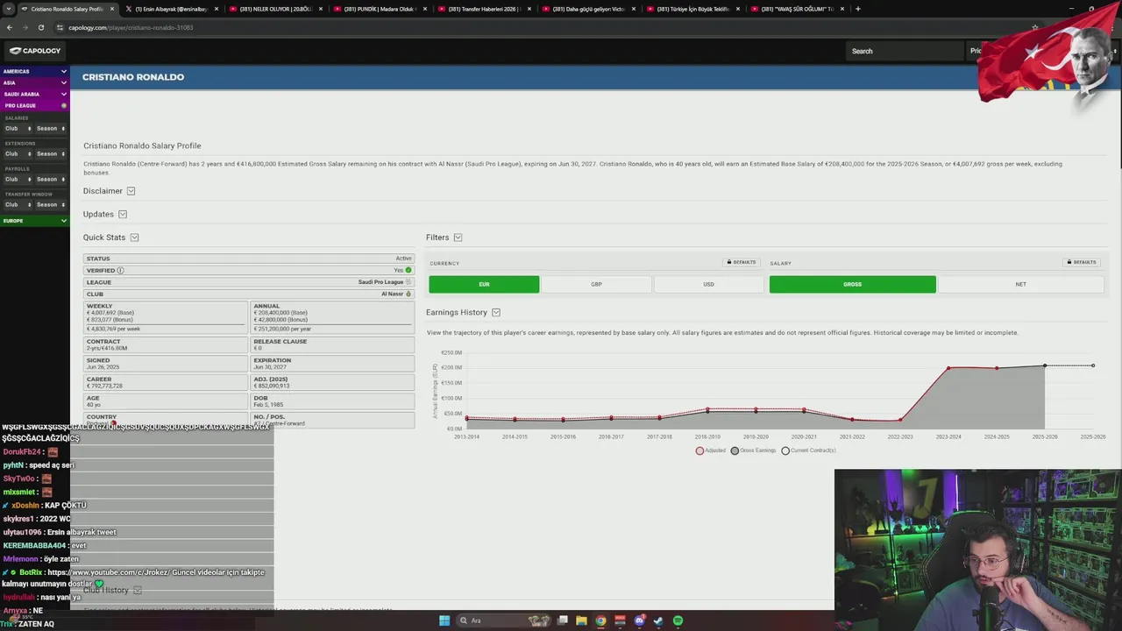Click 2023-2024 data point on chart
The width and height of the screenshot is (1122, 631).
pyautogui.click(x=948, y=368)
